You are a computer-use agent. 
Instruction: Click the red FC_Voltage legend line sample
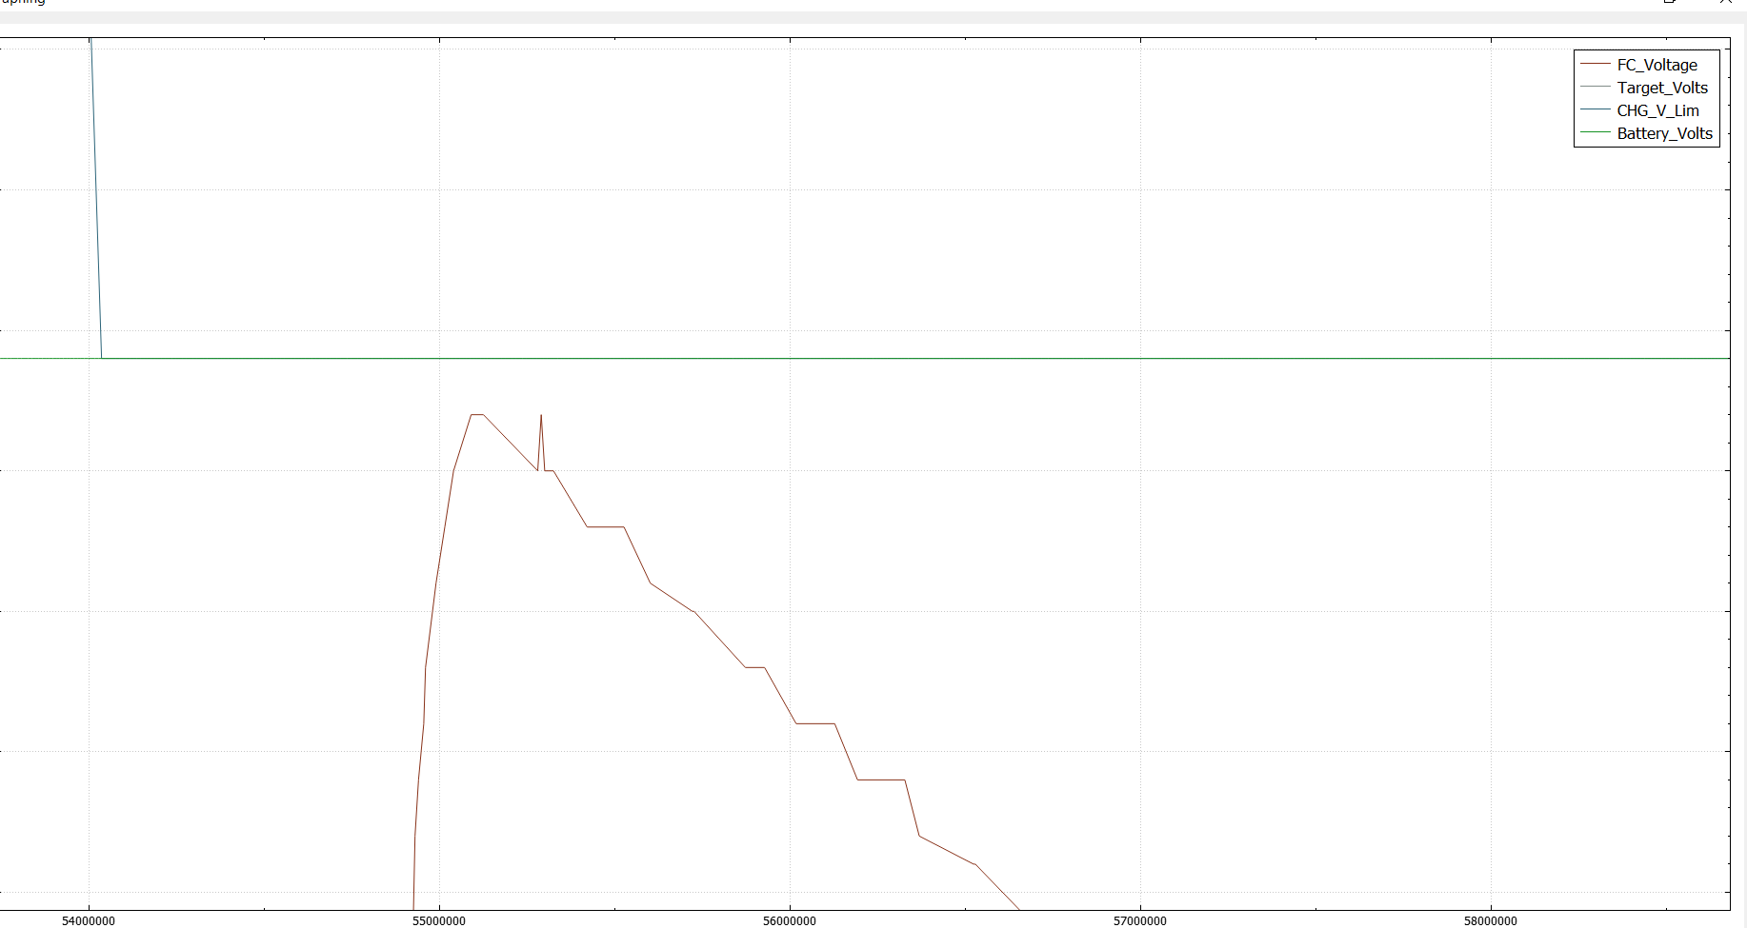pyautogui.click(x=1596, y=65)
